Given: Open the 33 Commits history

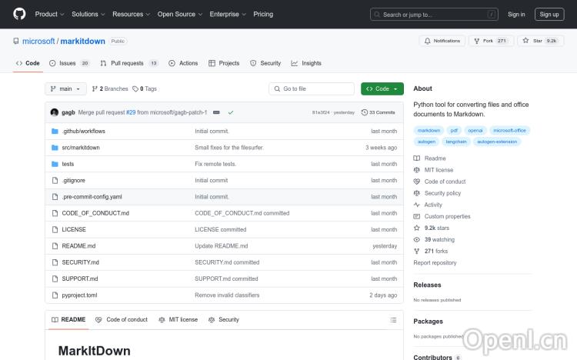Looking at the screenshot, I should coord(380,112).
